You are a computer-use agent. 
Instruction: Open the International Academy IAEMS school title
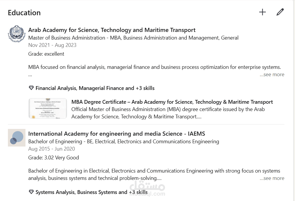tap(116, 134)
